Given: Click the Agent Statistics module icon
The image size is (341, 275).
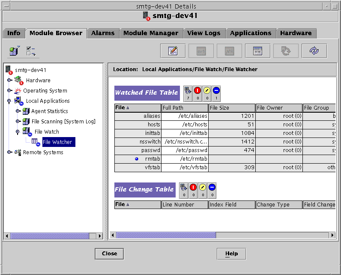Looking at the screenshot, I should (26, 111).
